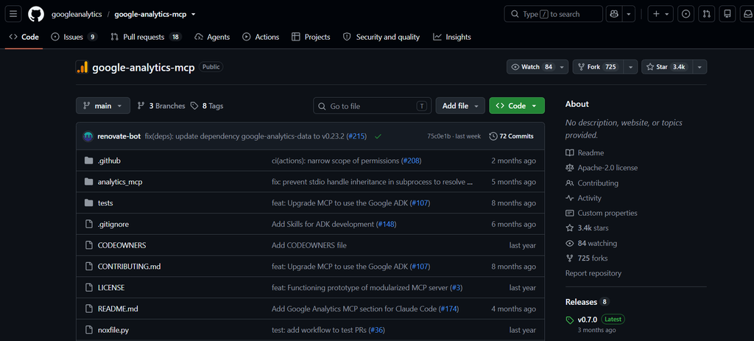Open the Security and quality tab
Image resolution: width=754 pixels, height=341 pixels.
click(381, 37)
